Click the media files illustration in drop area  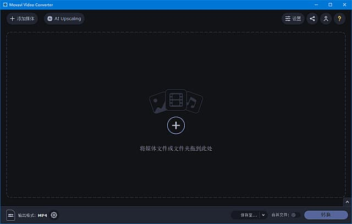(x=176, y=101)
